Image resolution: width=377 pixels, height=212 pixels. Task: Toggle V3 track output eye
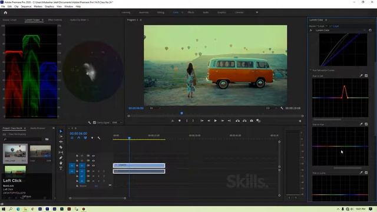pos(93,155)
